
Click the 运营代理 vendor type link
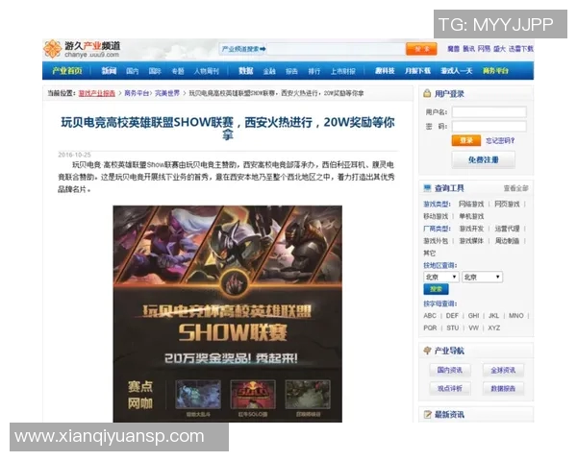[507, 229]
